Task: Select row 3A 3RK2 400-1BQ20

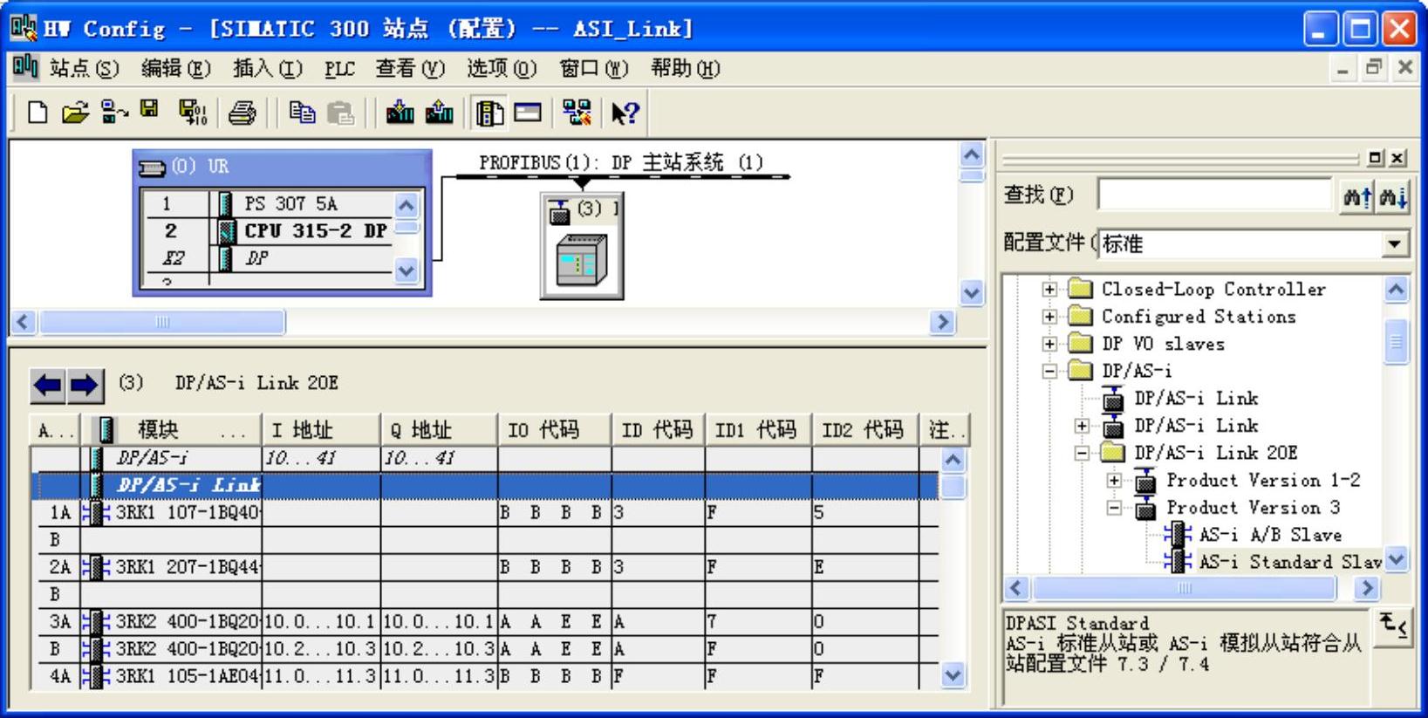Action: point(484,622)
